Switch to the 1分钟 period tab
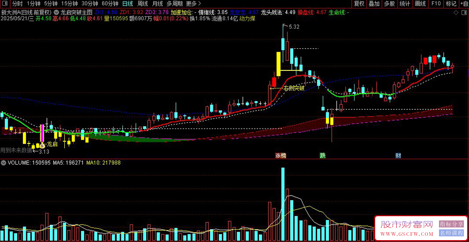Image resolution: width=469 pixels, height=242 pixels. tap(33, 4)
